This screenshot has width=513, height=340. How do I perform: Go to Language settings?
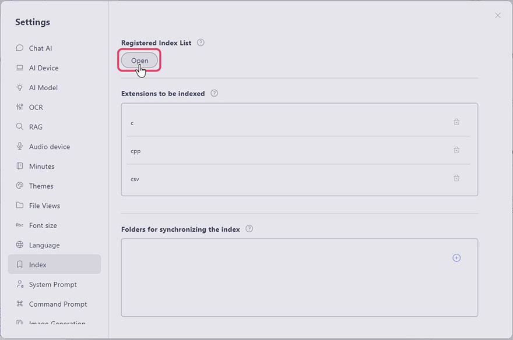click(44, 245)
